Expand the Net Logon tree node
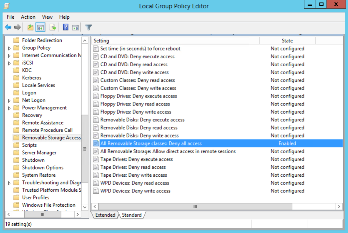The height and width of the screenshot is (233, 348). point(9,101)
